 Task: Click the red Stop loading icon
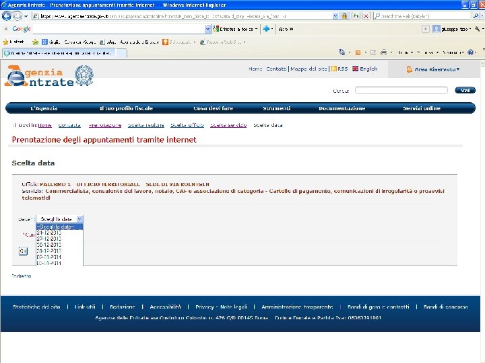click(x=366, y=16)
